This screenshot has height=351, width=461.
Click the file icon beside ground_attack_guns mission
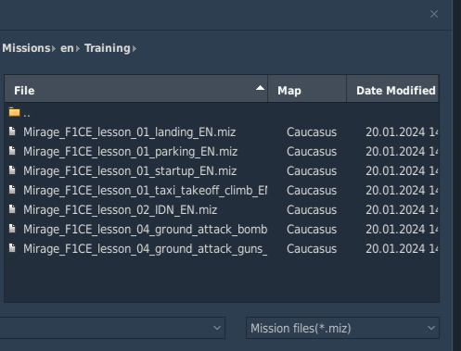pyautogui.click(x=12, y=248)
